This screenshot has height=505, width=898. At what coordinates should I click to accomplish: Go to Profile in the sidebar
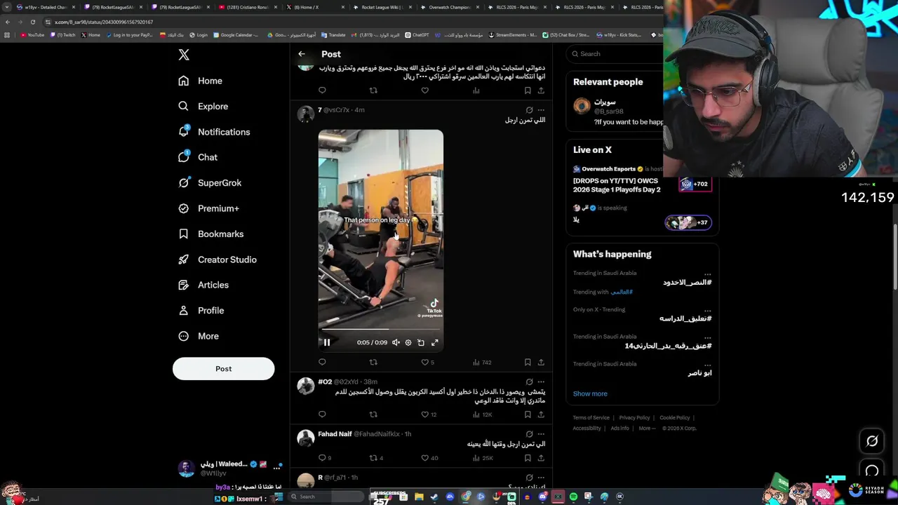pos(201,310)
